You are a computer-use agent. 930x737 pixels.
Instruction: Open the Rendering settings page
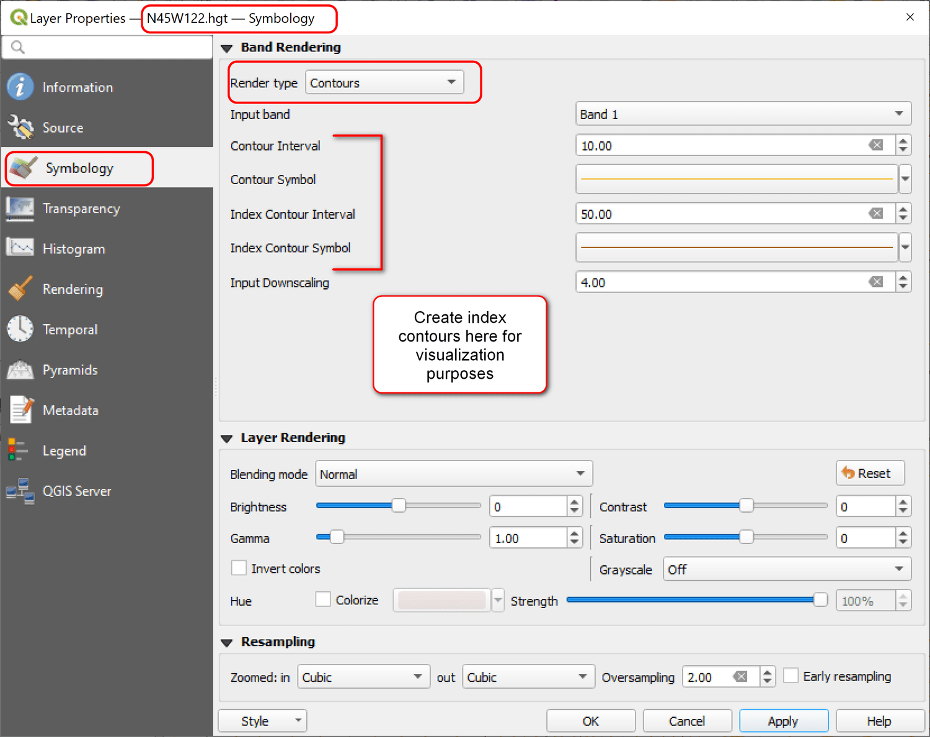pyautogui.click(x=73, y=289)
